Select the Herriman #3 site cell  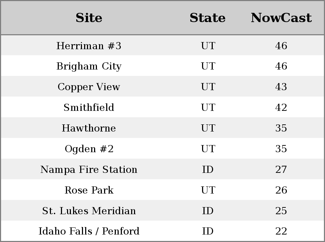89,46
